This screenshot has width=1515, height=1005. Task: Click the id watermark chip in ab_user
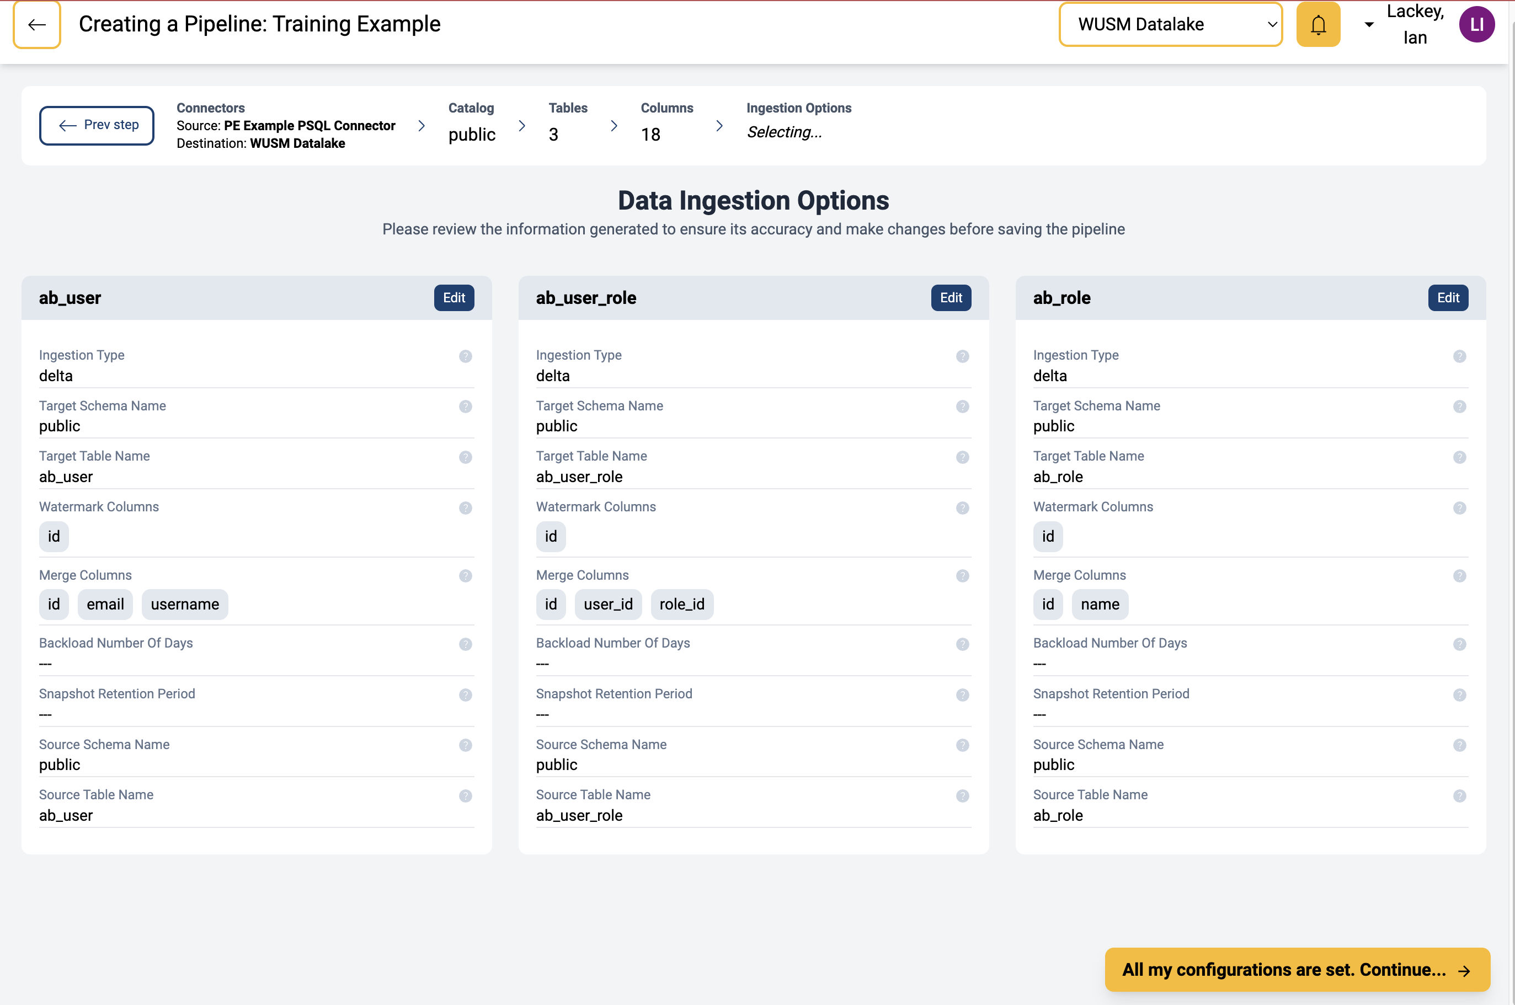pyautogui.click(x=54, y=536)
